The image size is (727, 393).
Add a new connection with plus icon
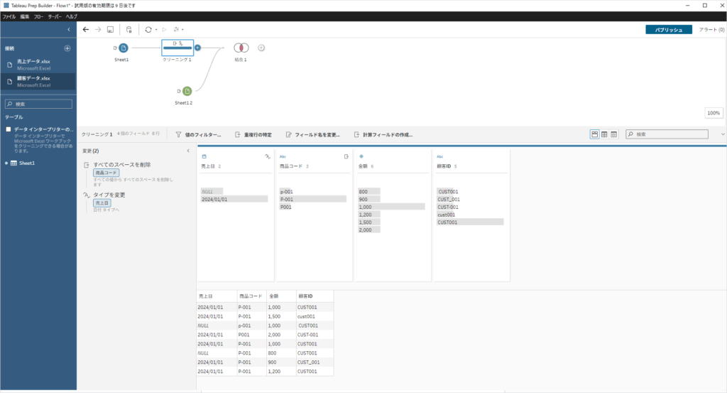tap(67, 48)
